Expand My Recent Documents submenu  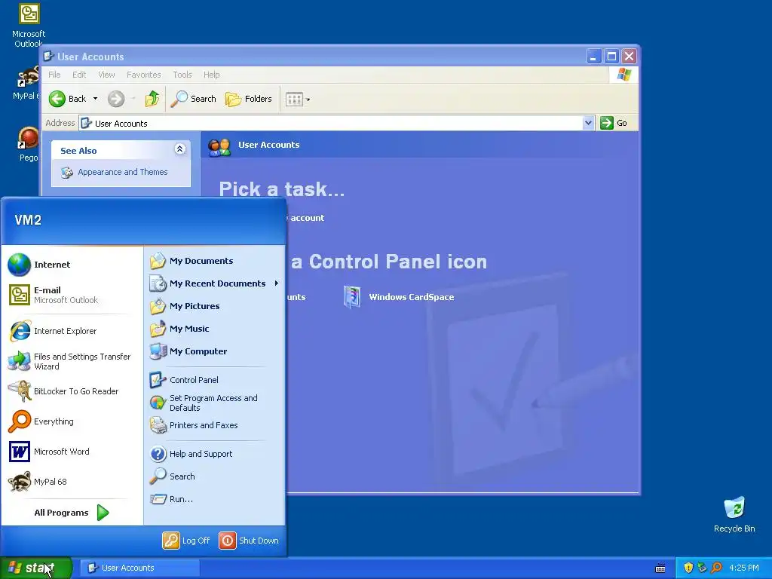(x=215, y=283)
